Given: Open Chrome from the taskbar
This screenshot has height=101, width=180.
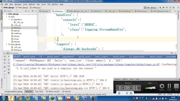Looking at the screenshot, I should tap(20, 98).
